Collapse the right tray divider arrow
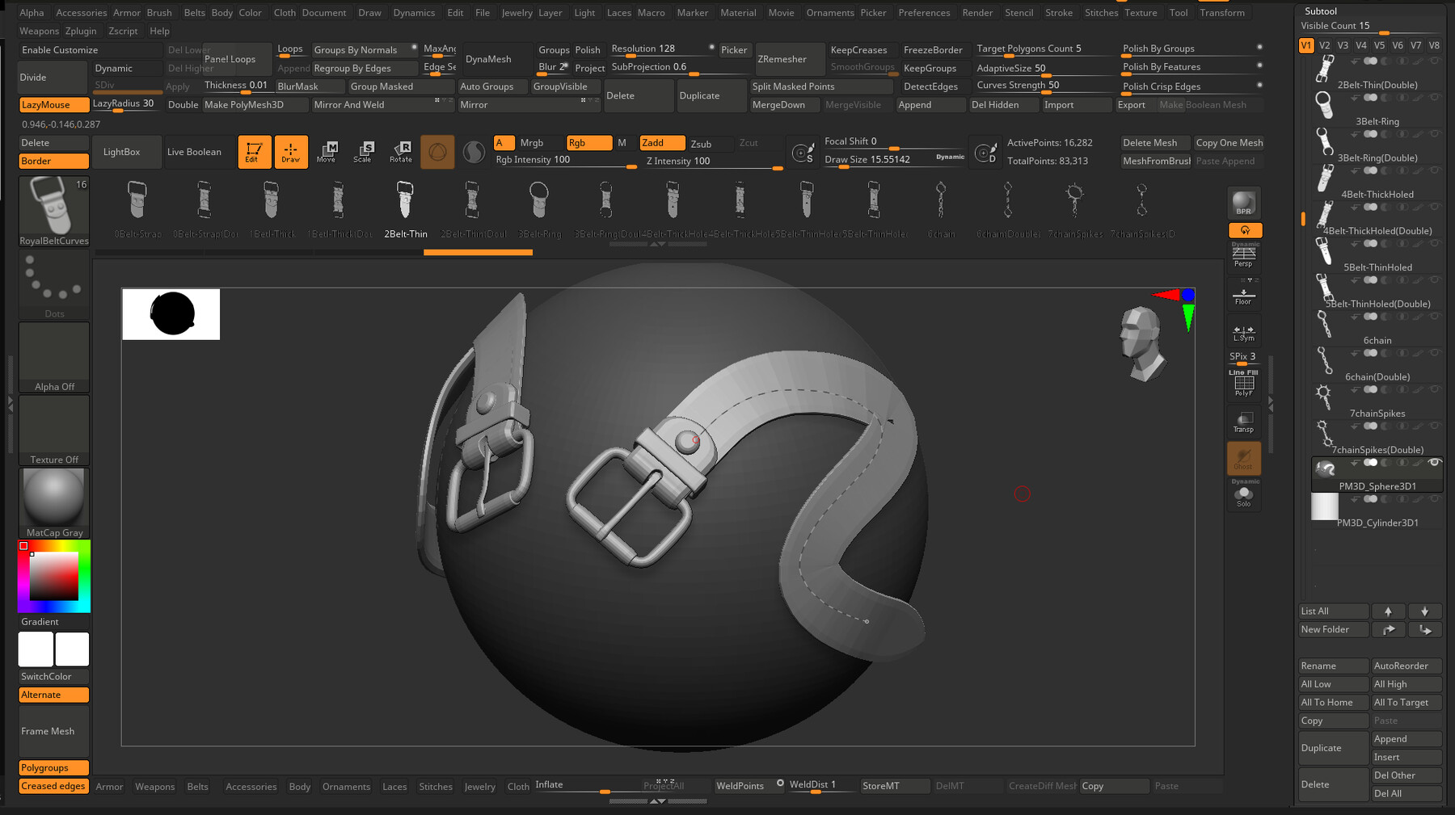 tap(1271, 403)
